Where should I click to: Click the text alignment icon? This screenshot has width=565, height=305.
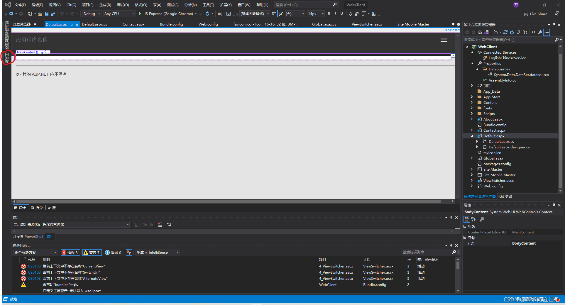coord(363,14)
